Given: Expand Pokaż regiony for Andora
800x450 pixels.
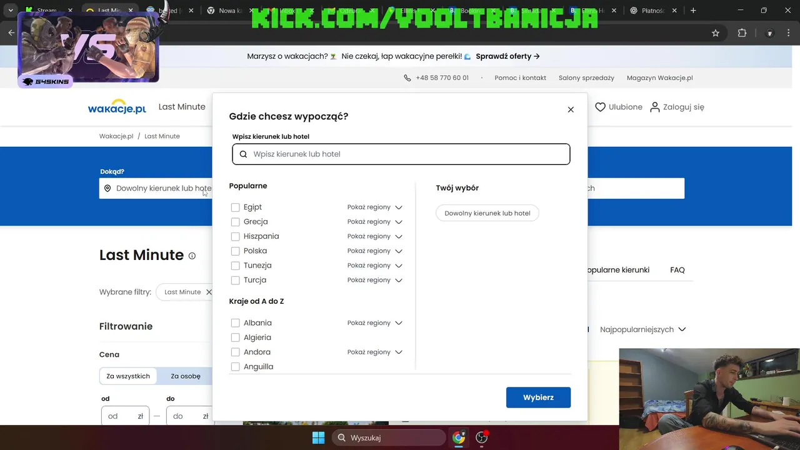Looking at the screenshot, I should pos(375,352).
